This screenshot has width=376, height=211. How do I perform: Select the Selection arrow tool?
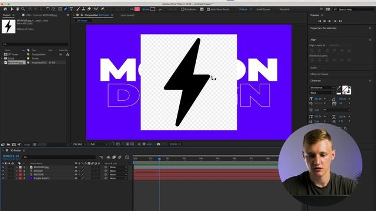tap(12, 9)
